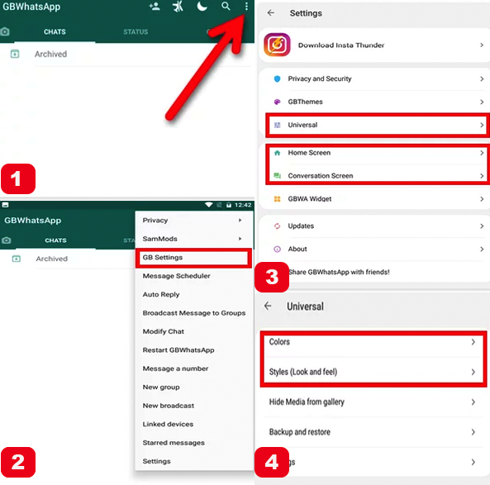The height and width of the screenshot is (485, 490).
Task: Go back from the Universal screen
Action: 268,306
